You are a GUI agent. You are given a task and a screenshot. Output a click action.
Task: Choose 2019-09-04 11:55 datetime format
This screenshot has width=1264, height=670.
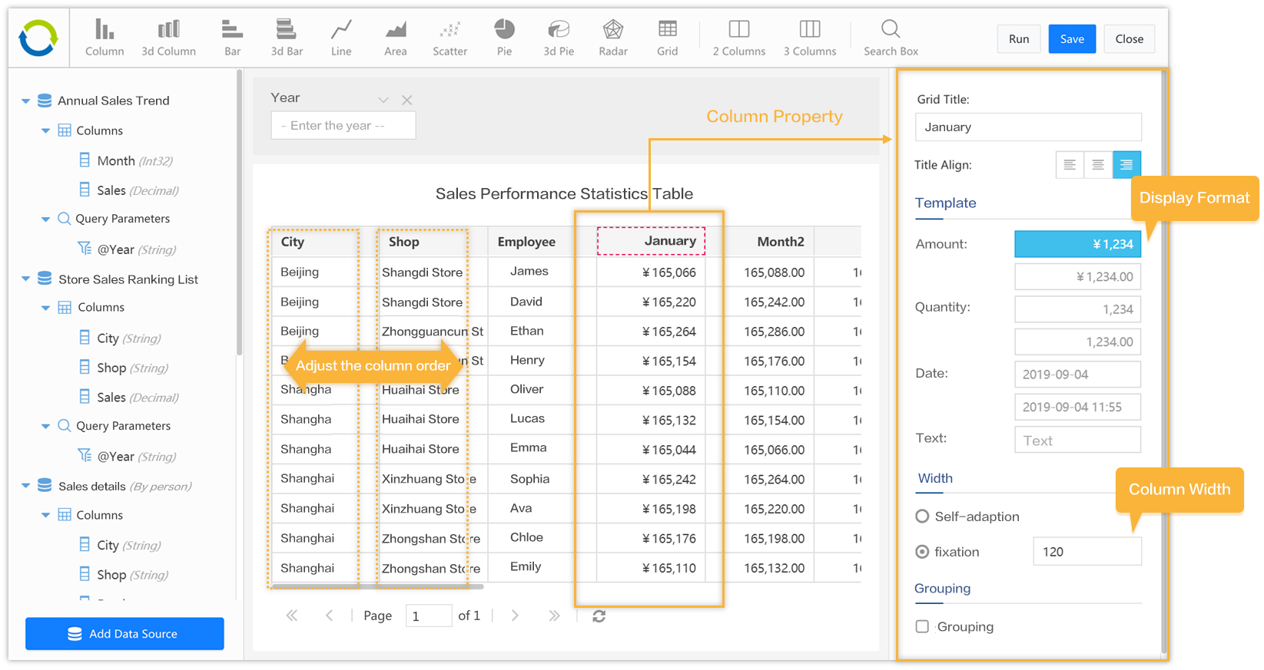1077,407
